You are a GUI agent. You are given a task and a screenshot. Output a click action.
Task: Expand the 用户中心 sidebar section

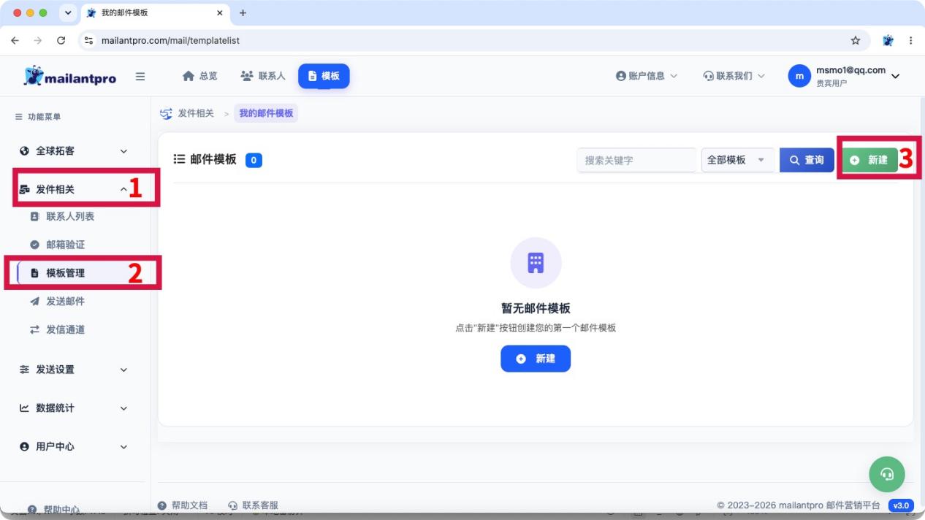tap(75, 446)
